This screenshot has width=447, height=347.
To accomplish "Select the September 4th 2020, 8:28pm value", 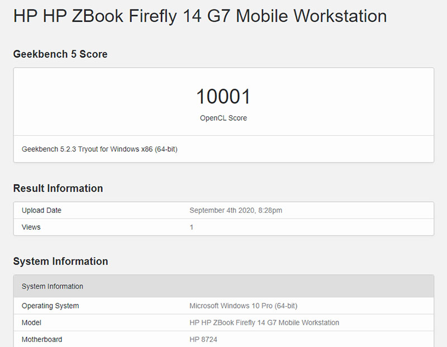I will (236, 211).
